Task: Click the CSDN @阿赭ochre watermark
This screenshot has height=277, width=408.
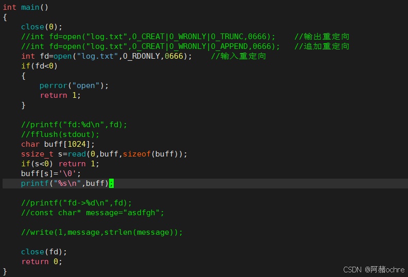Action: click(374, 269)
